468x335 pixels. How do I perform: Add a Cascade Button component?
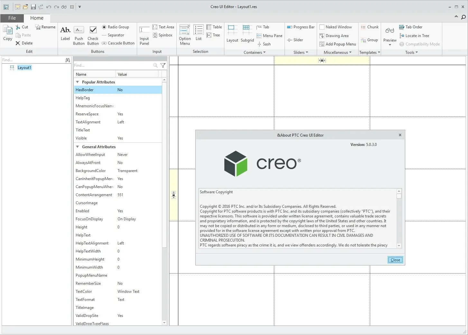[118, 43]
